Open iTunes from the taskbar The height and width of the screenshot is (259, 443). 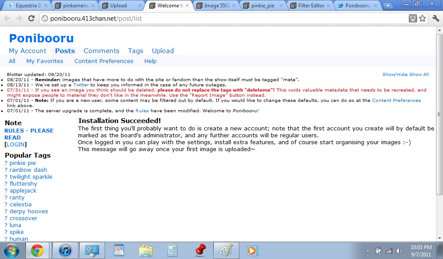pyautogui.click(x=65, y=250)
